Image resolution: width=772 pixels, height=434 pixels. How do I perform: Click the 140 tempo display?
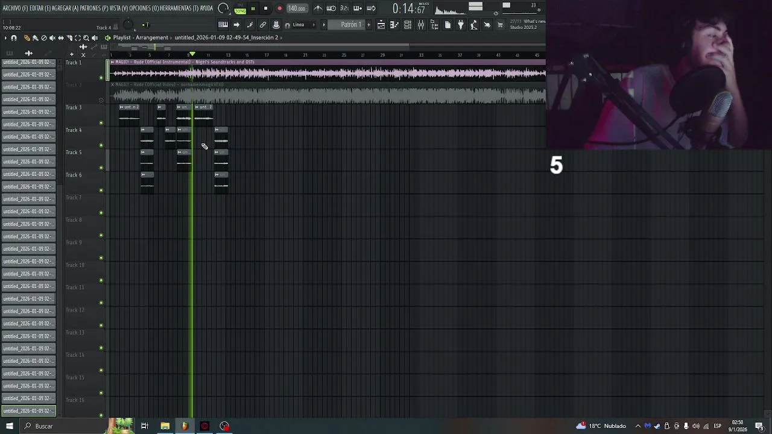click(296, 8)
